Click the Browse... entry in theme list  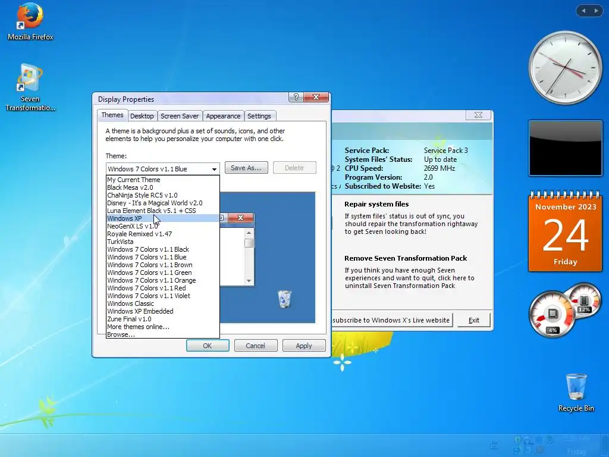coord(163,334)
